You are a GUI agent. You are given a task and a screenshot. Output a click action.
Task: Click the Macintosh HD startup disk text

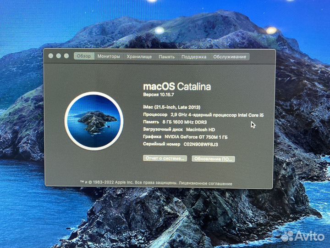pyautogui.click(x=200, y=130)
